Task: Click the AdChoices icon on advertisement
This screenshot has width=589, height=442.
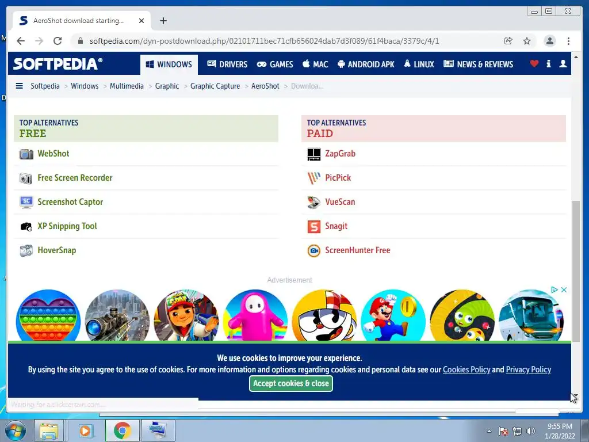Action: 554,289
